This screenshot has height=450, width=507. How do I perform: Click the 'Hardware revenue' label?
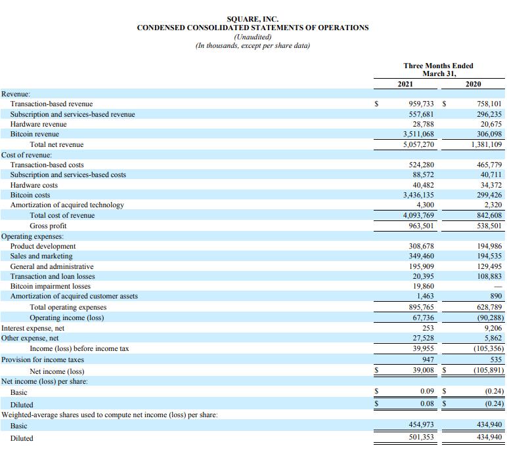click(39, 124)
